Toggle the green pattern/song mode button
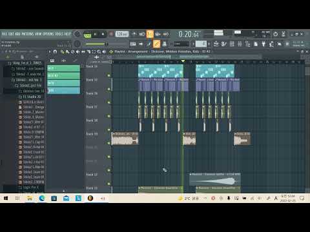Image resolution: width=310 pixels, height=232 pixels. (x=87, y=35)
